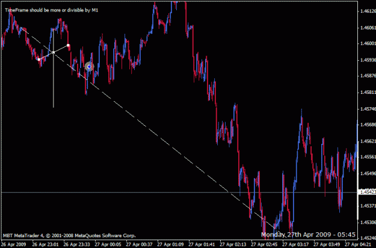Click the '27 Apr 02:13' time axis label

[233, 244]
